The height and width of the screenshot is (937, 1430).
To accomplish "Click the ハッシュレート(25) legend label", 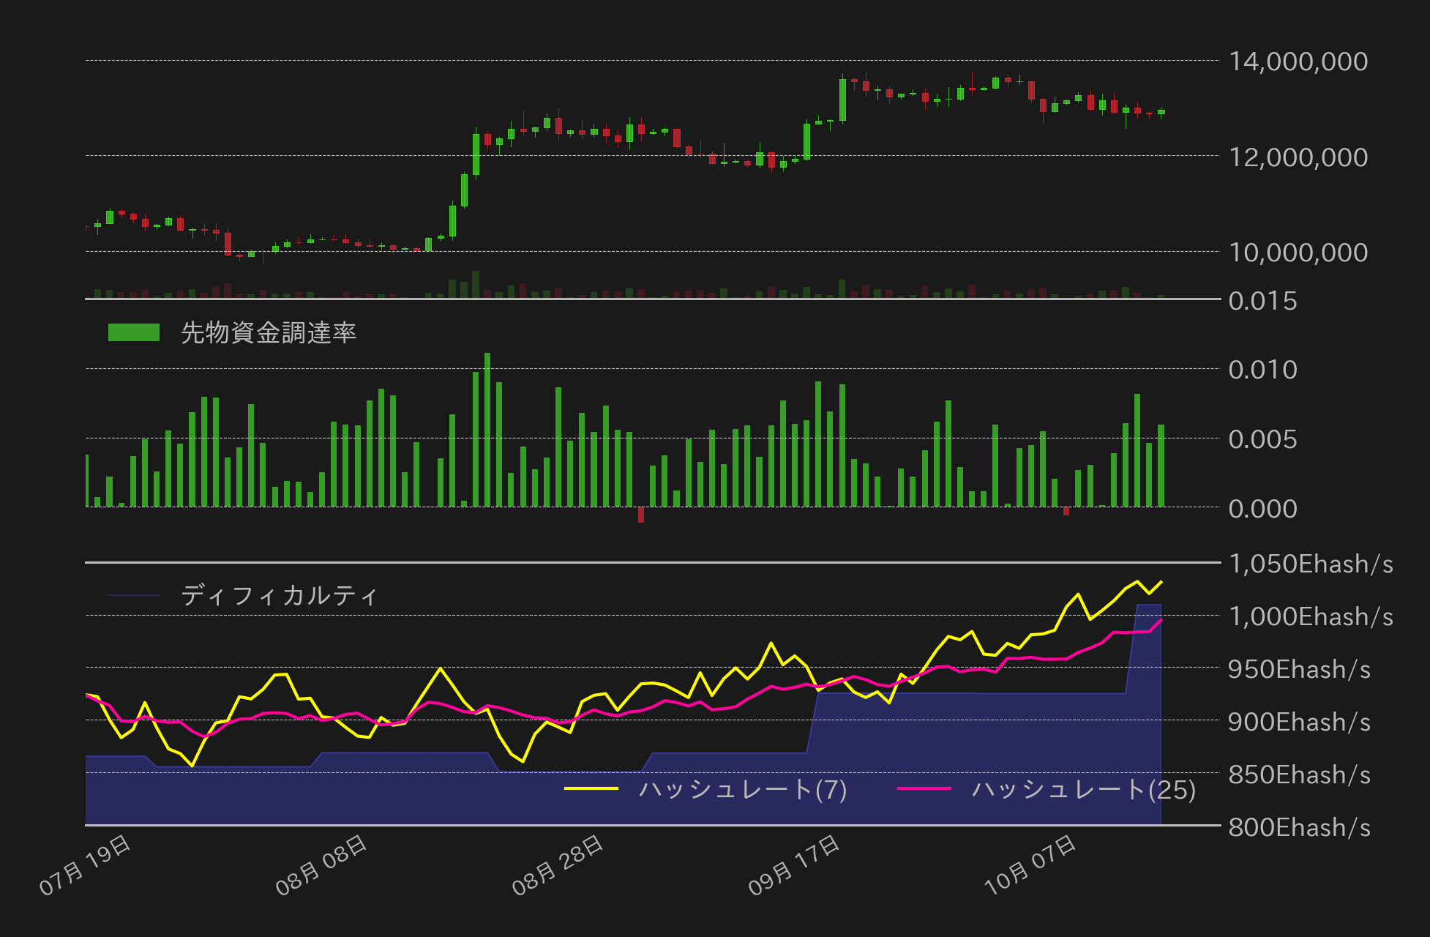I will click(1084, 789).
